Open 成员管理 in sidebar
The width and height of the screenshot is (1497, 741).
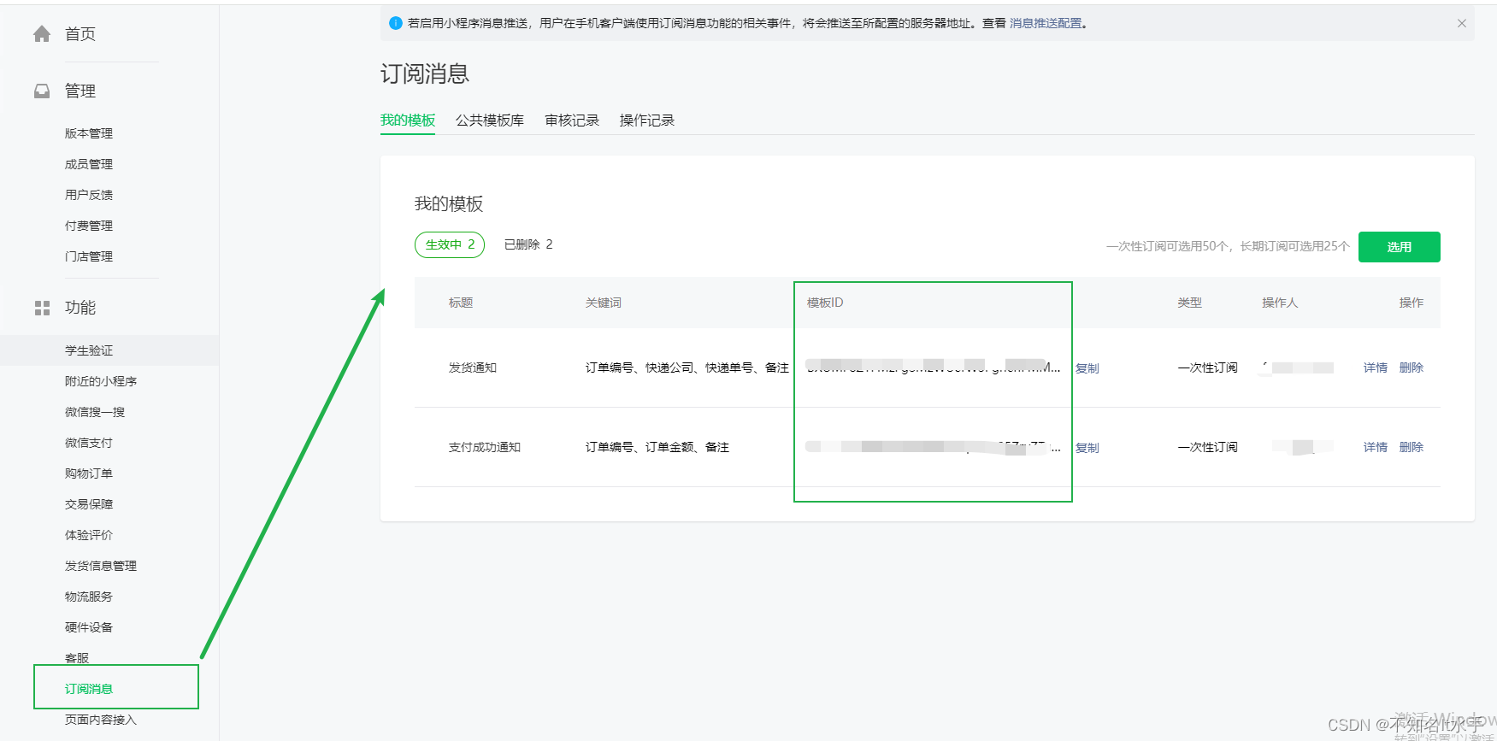[x=89, y=164]
